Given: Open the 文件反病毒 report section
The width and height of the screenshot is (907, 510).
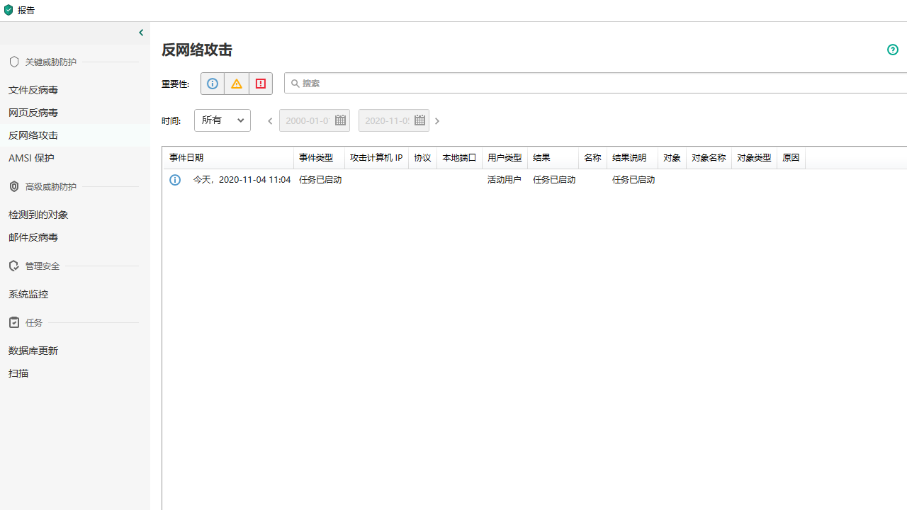Looking at the screenshot, I should (x=33, y=89).
